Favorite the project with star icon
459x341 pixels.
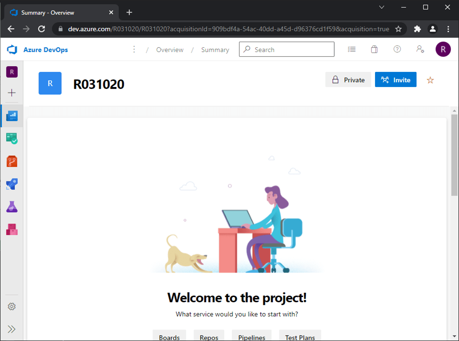[430, 80]
